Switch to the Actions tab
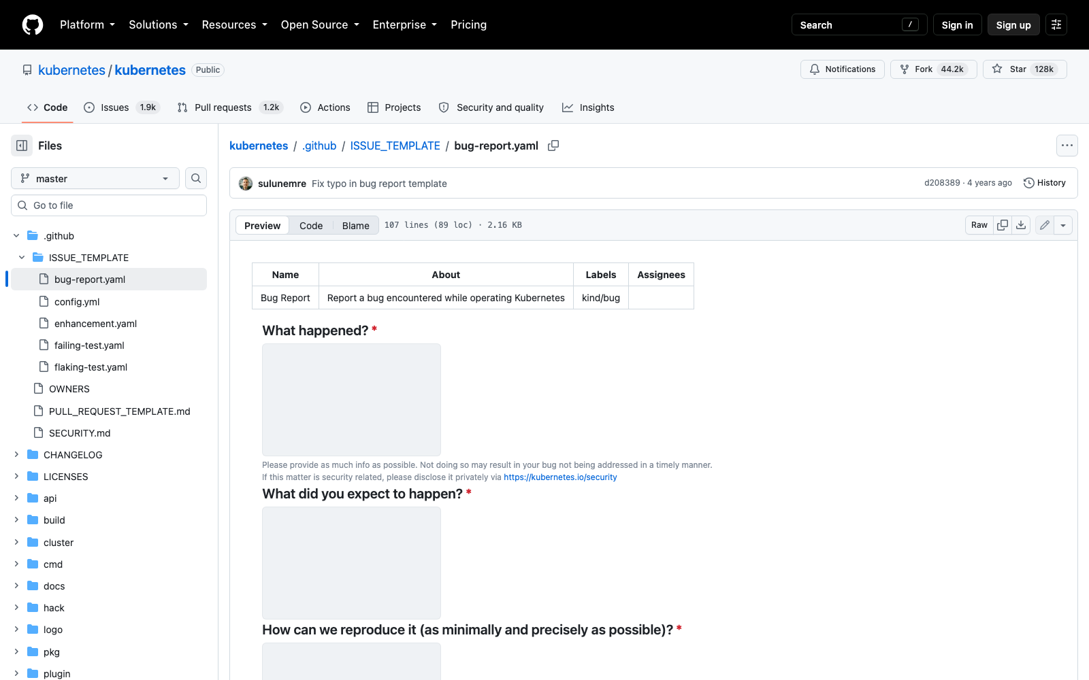1089x680 pixels. 325,107
